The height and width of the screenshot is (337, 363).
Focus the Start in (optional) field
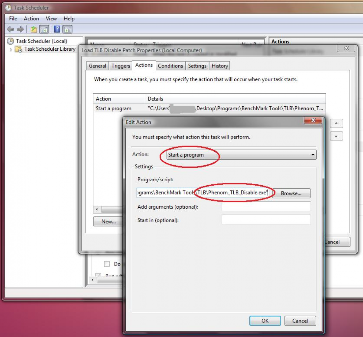pos(266,220)
